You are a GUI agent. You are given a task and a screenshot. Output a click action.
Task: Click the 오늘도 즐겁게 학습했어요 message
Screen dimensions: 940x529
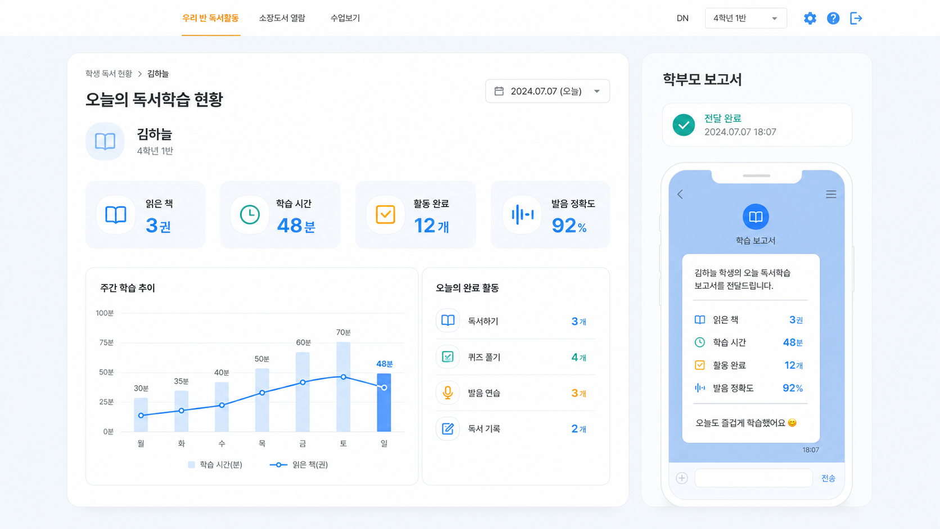click(x=746, y=423)
